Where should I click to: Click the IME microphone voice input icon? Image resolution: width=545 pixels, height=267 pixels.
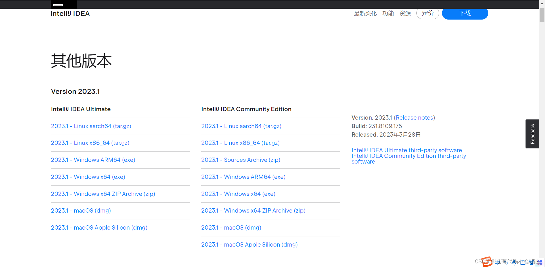(x=514, y=262)
